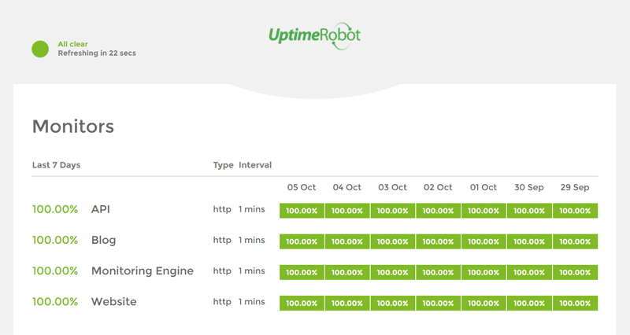Open the Blog monitor
The image size is (630, 335).
click(103, 240)
